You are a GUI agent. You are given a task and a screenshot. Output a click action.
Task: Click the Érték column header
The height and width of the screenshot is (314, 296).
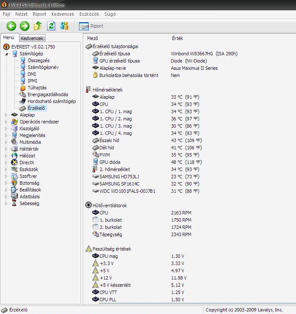178,38
